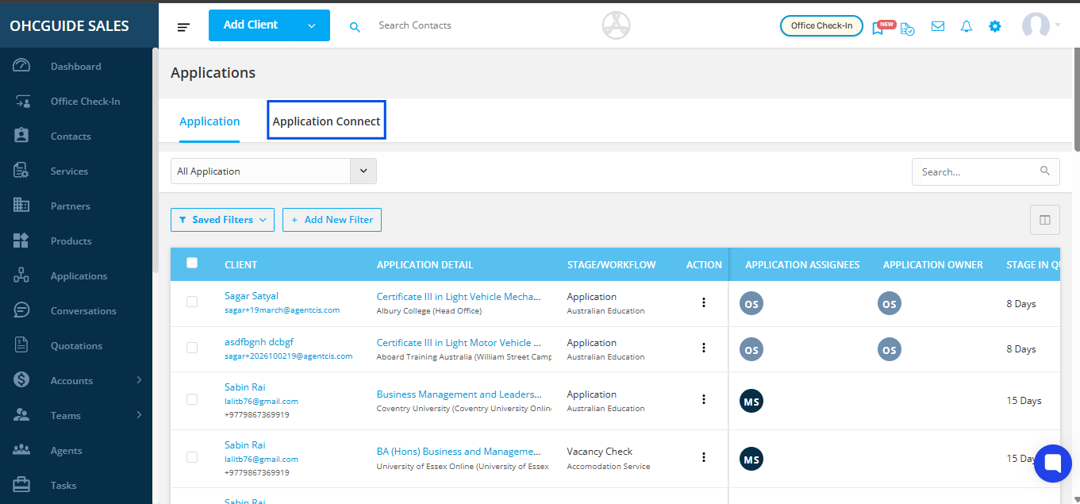The image size is (1080, 504).
Task: Tick the select-all checkbox in table header
Action: (192, 264)
